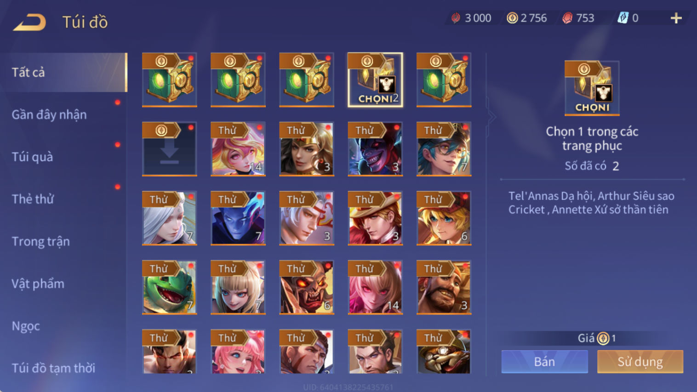Image resolution: width=697 pixels, height=392 pixels.
Task: Click the Sử dụng use button
Action: (640, 362)
